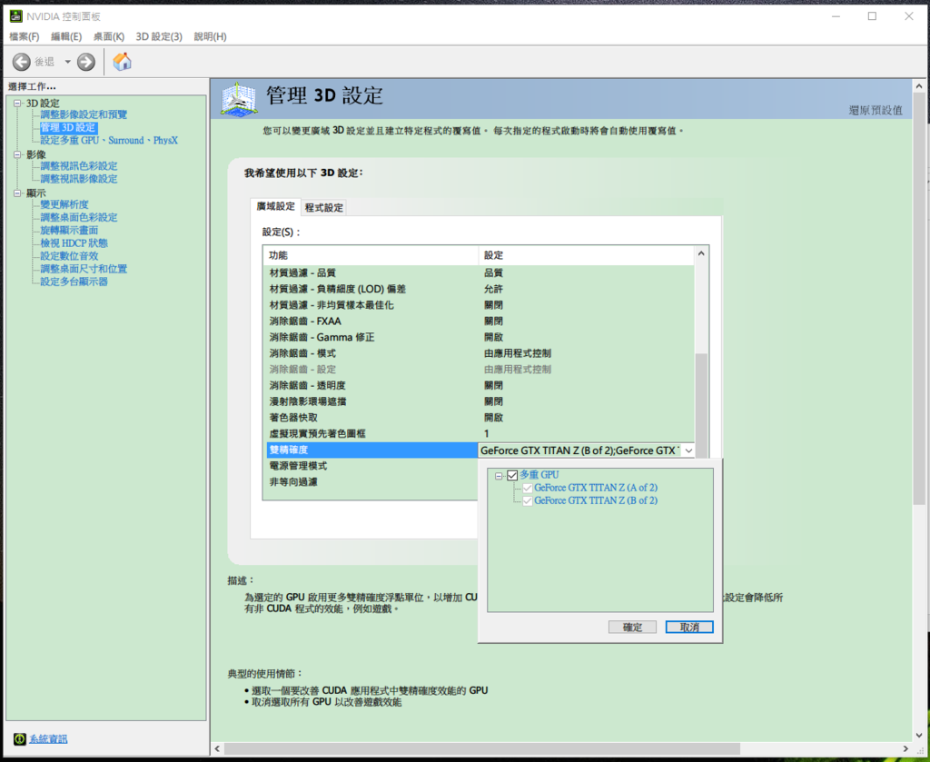Switch to the 程式設定 tab

[x=324, y=208]
